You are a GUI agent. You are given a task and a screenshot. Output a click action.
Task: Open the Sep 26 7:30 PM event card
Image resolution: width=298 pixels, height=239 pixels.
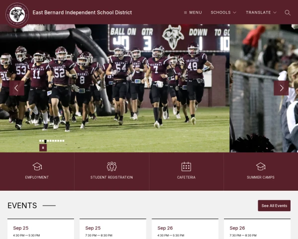tap(257, 229)
